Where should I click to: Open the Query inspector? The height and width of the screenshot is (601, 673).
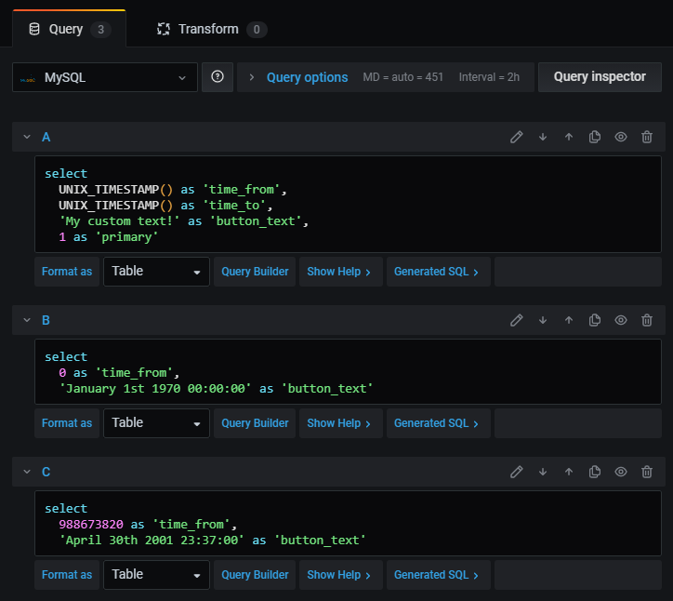tap(600, 77)
